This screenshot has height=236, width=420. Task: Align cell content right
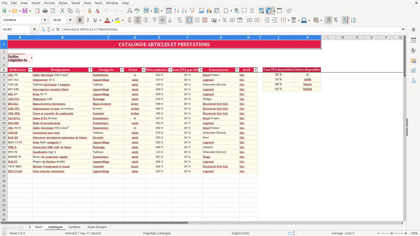click(145, 20)
